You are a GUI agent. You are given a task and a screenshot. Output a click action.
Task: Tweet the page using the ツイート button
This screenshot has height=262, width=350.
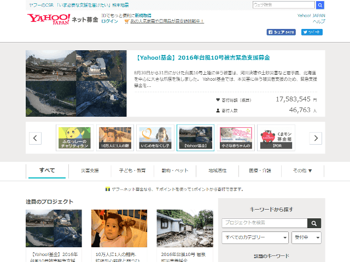(x=312, y=32)
